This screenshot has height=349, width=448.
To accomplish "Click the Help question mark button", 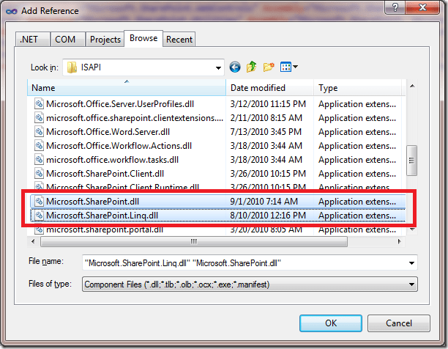I will point(395,7).
